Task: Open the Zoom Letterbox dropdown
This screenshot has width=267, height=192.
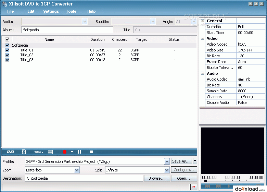Action: [x=77, y=170]
